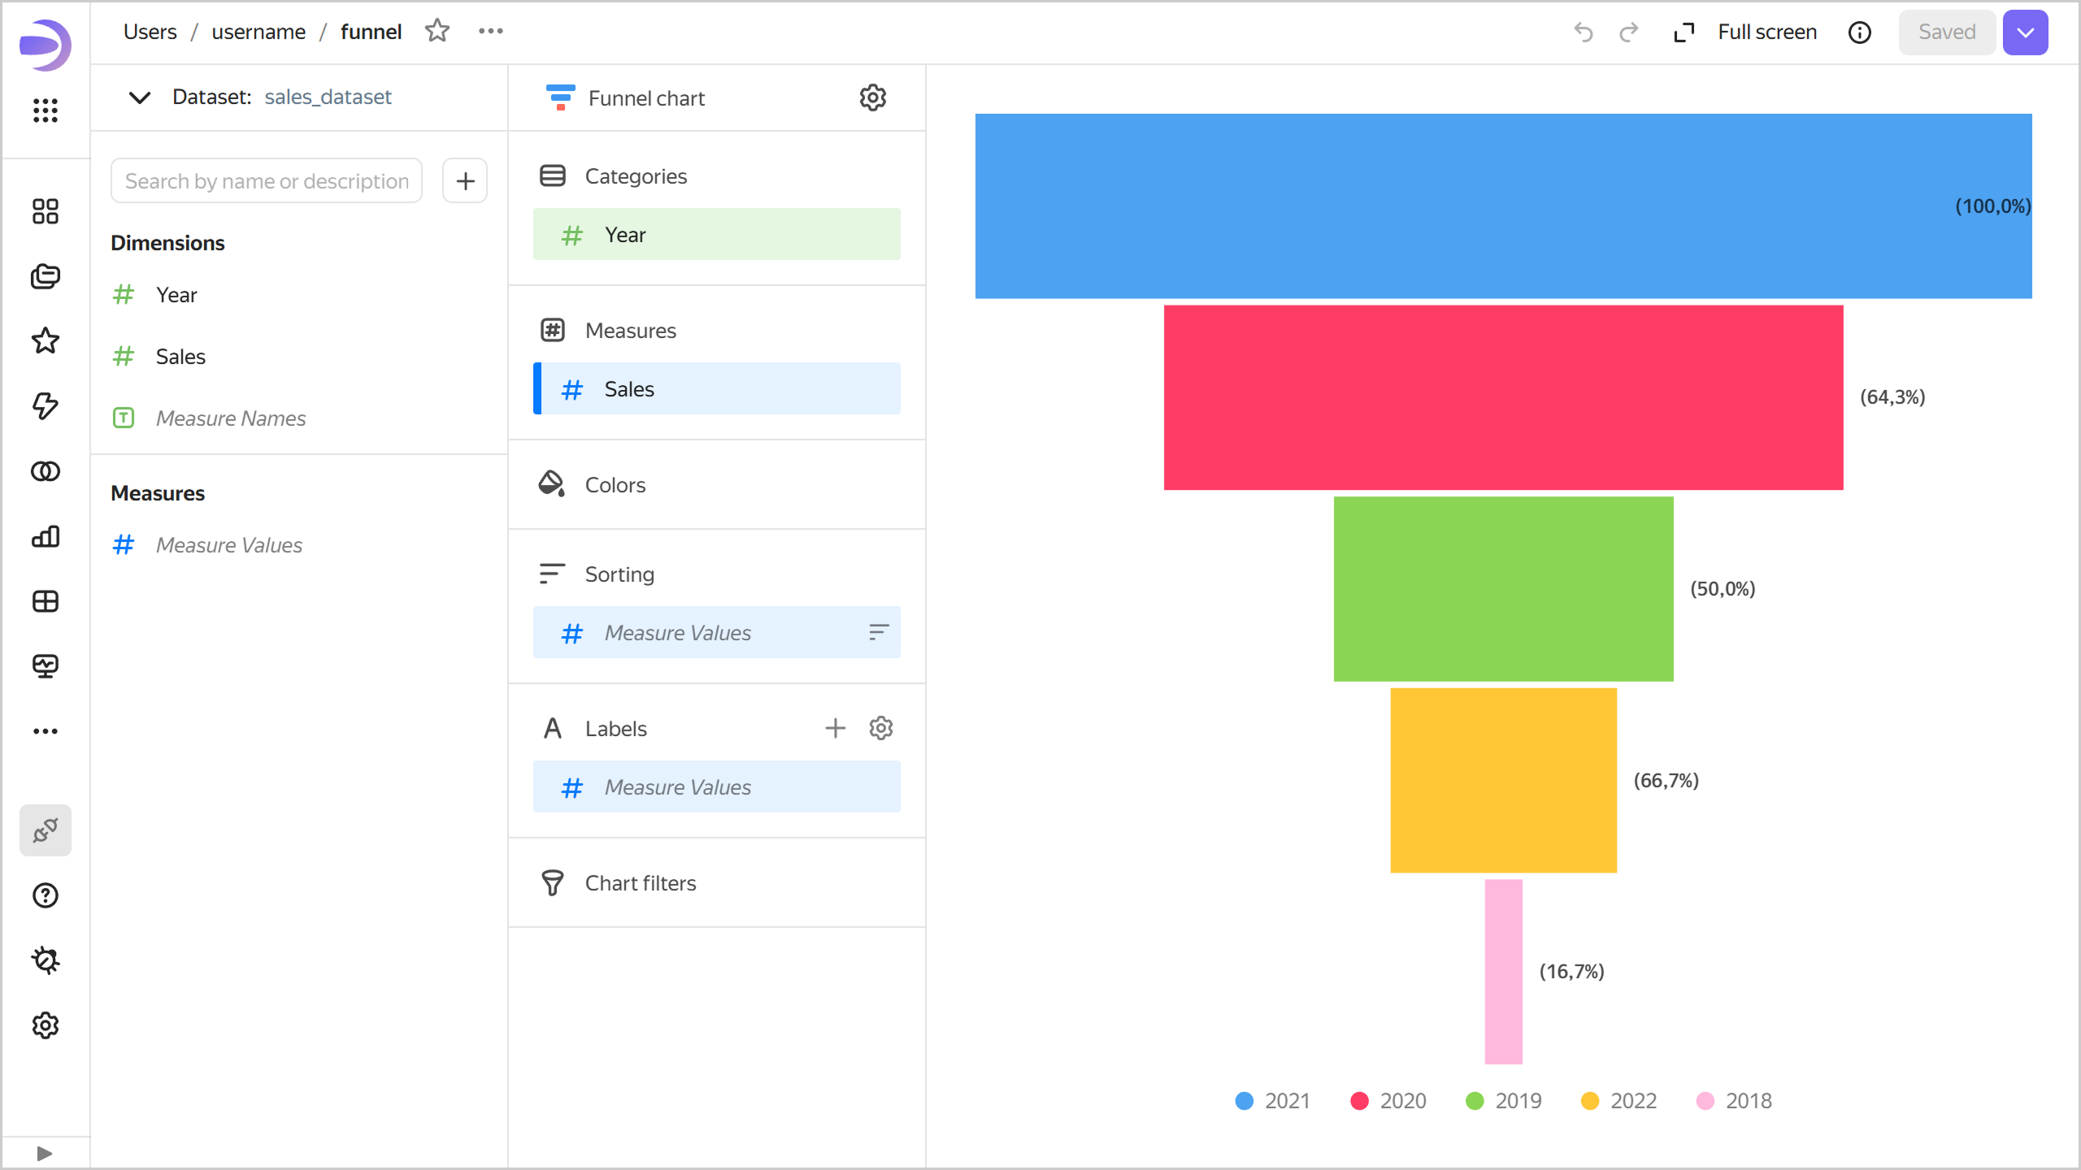Navigate to username breadcrumb
This screenshot has width=2081, height=1170.
(x=258, y=32)
